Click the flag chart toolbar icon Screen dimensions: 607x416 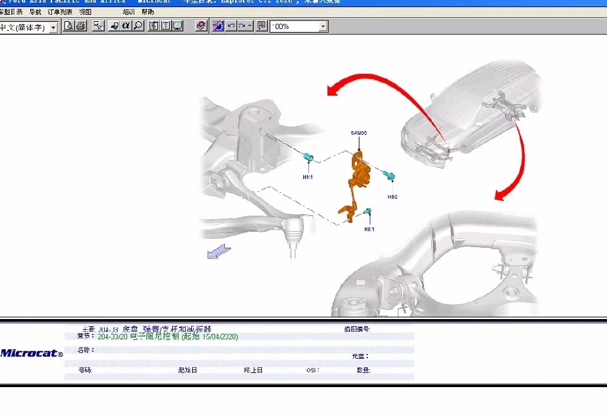[x=218, y=26]
